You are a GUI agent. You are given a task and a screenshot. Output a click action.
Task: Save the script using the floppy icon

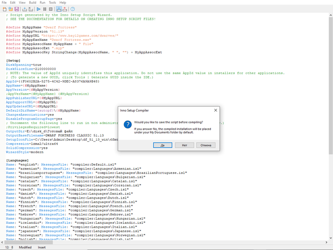tap(16, 9)
